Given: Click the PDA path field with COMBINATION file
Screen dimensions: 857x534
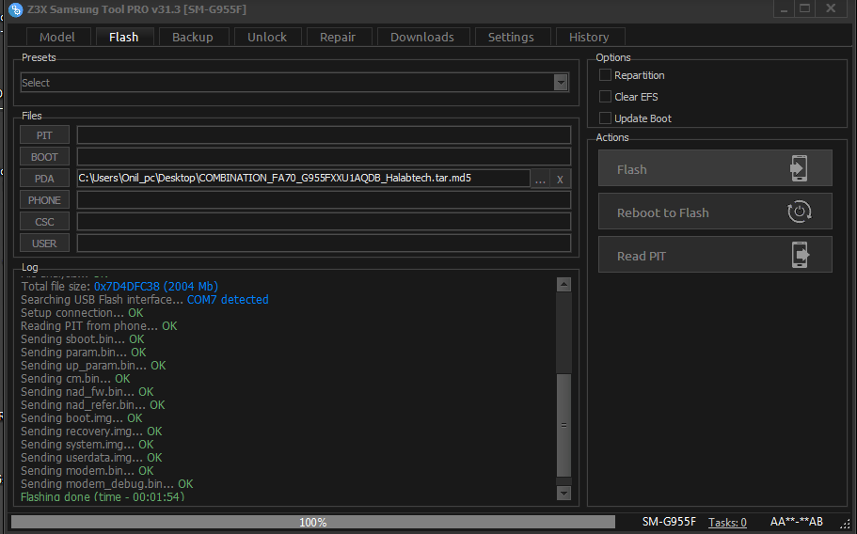Looking at the screenshot, I should point(303,178).
